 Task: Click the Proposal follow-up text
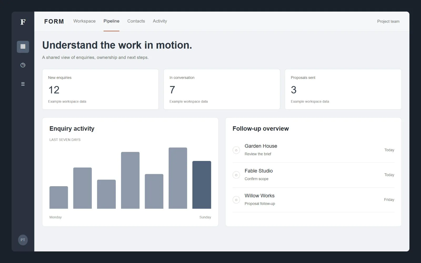(x=260, y=204)
